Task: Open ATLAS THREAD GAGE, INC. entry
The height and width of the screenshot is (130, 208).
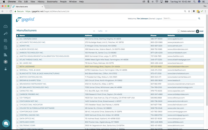Action: coord(31,60)
